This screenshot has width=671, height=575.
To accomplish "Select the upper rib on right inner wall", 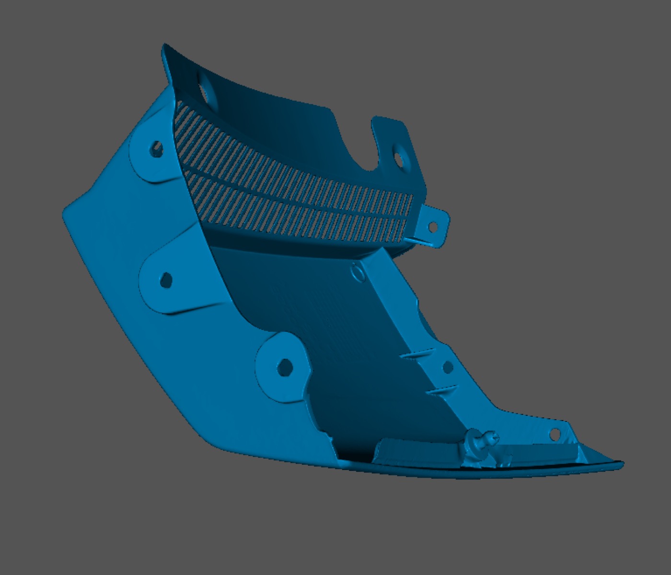I will [417, 354].
